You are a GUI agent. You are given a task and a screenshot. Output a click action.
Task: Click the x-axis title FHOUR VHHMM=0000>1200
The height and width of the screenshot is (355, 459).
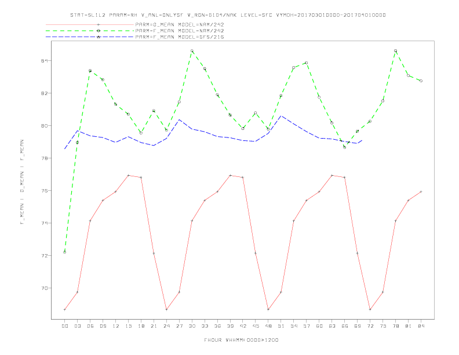click(x=241, y=340)
